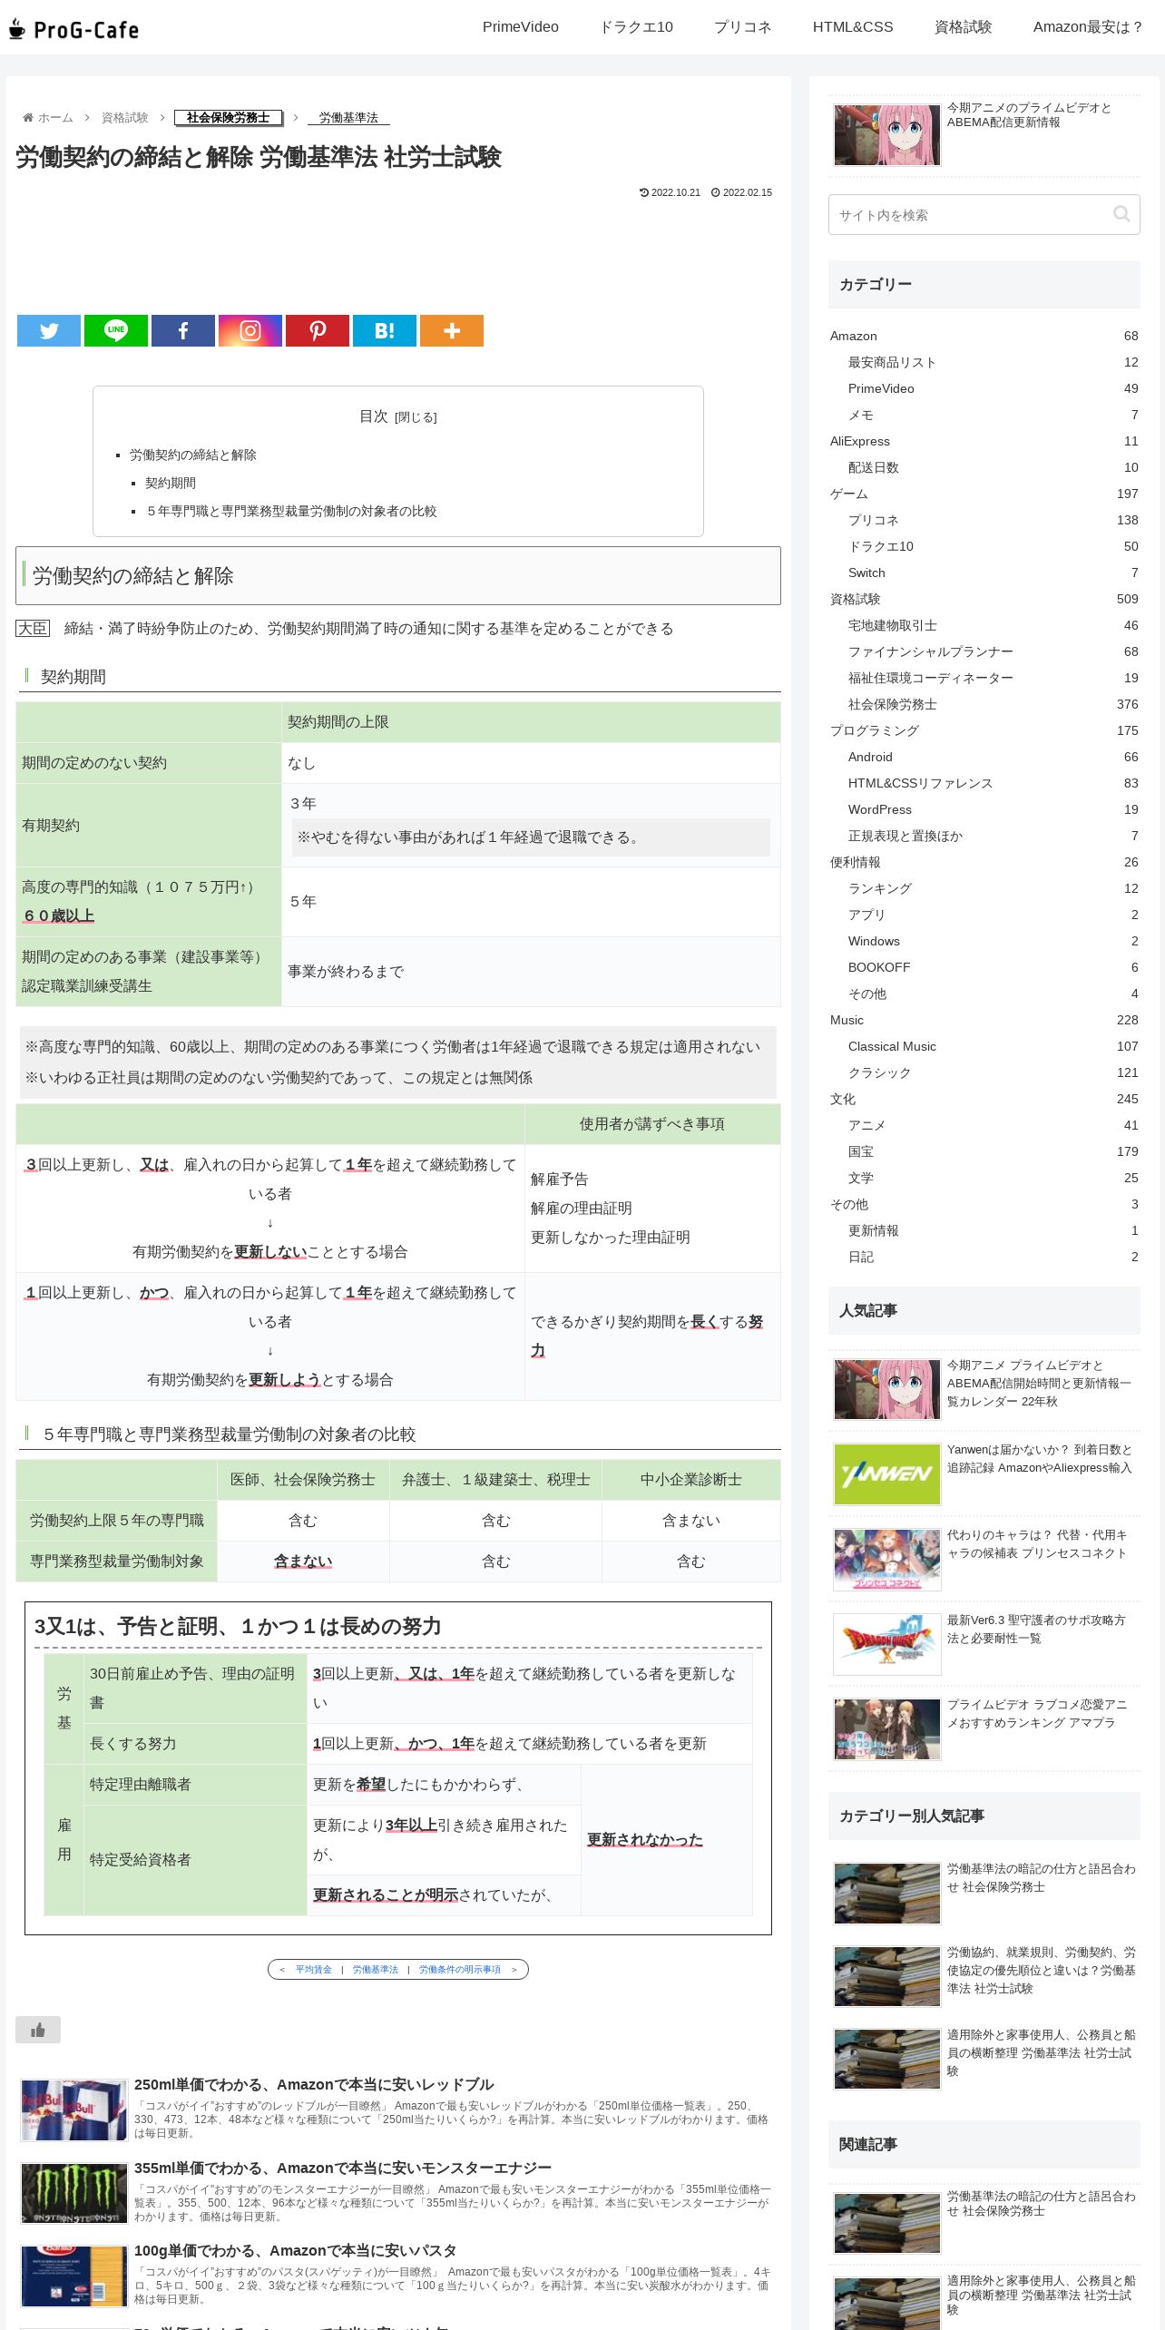Open HTML&CSS menu item

[x=853, y=27]
